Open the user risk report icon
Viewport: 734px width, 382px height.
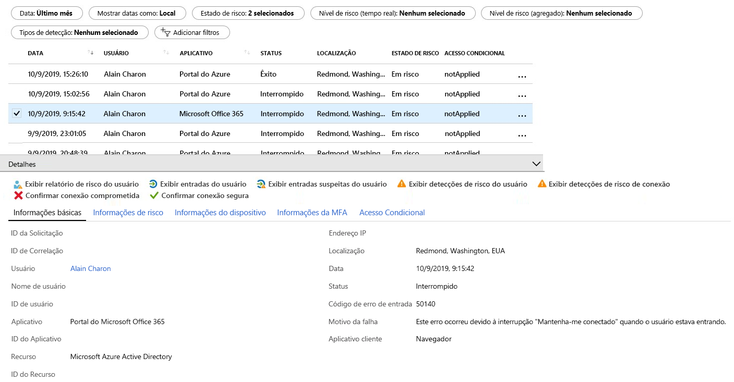click(x=18, y=184)
